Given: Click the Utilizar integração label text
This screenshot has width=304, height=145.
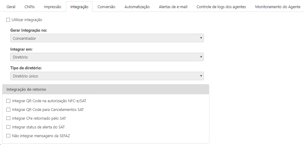Looking at the screenshot, I should [x=27, y=20].
